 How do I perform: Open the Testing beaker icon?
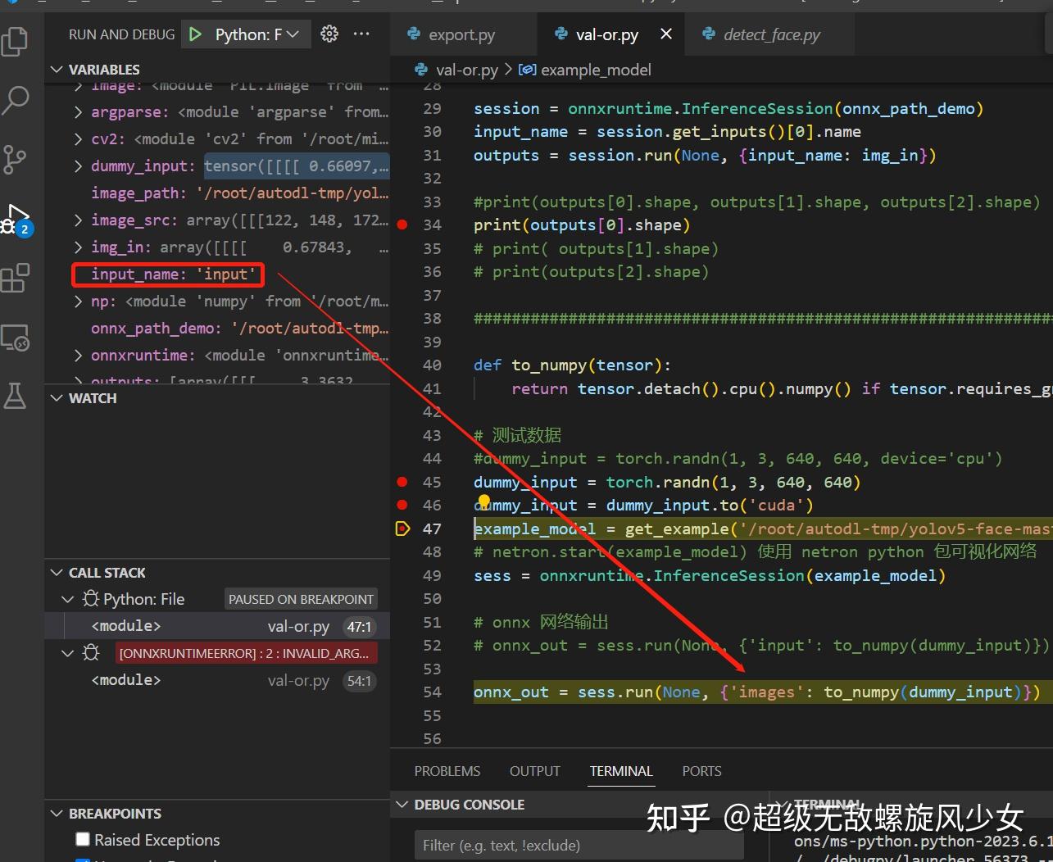(16, 397)
